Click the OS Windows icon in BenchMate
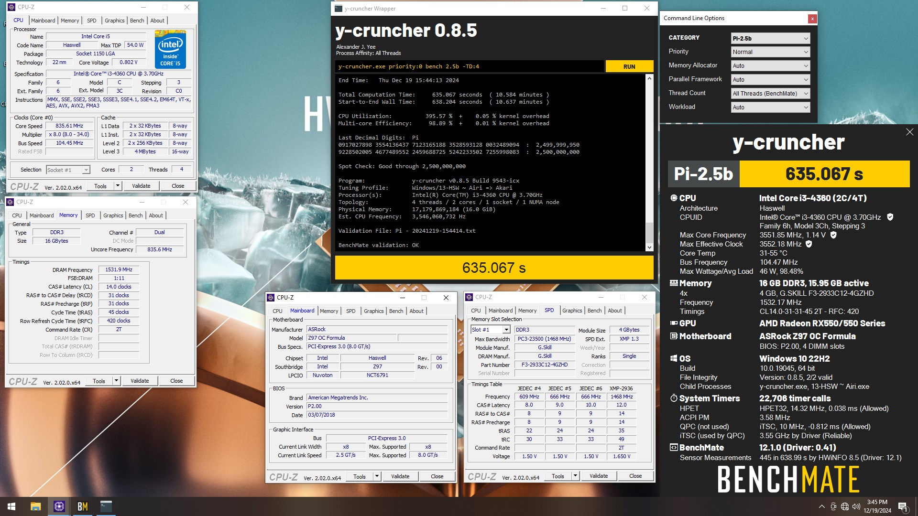The height and width of the screenshot is (516, 918). 674,358
